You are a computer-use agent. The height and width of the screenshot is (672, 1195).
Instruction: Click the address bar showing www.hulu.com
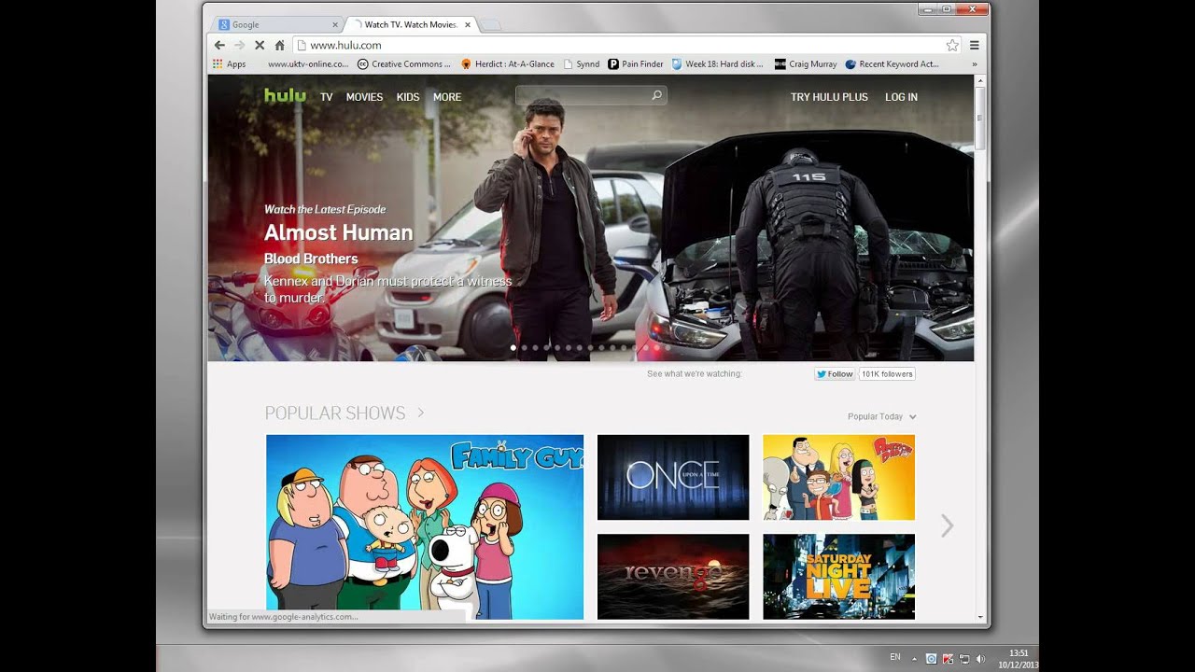click(x=626, y=45)
